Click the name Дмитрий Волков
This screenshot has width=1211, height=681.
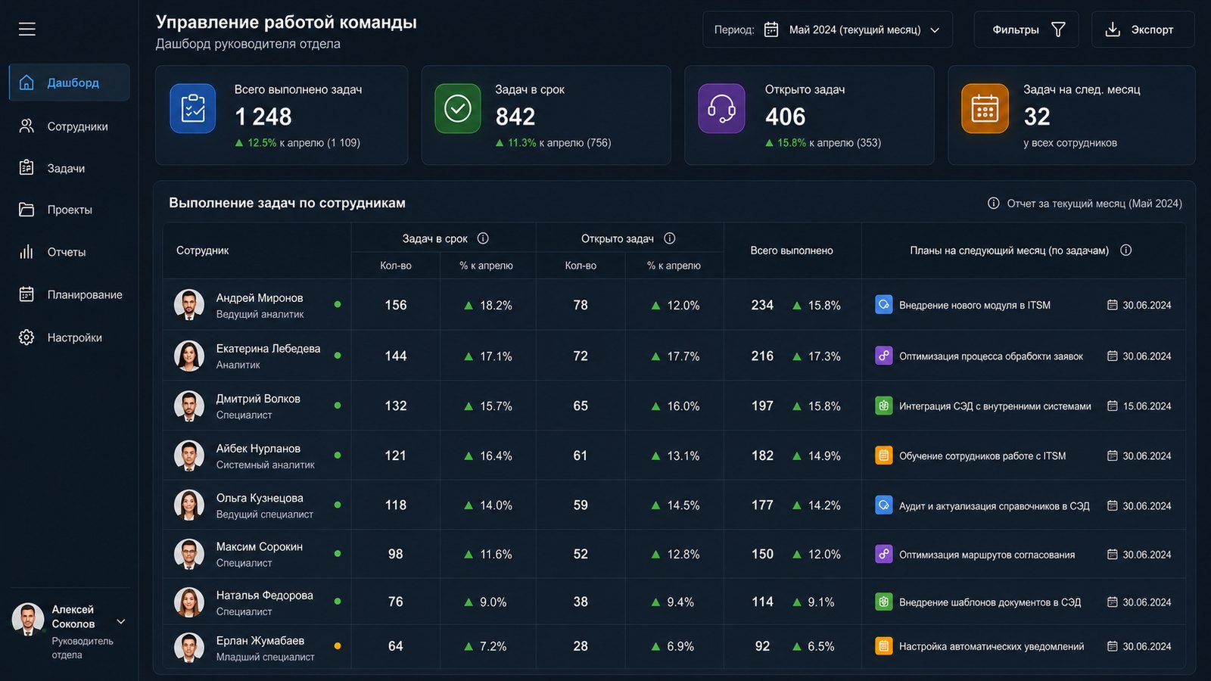point(258,399)
